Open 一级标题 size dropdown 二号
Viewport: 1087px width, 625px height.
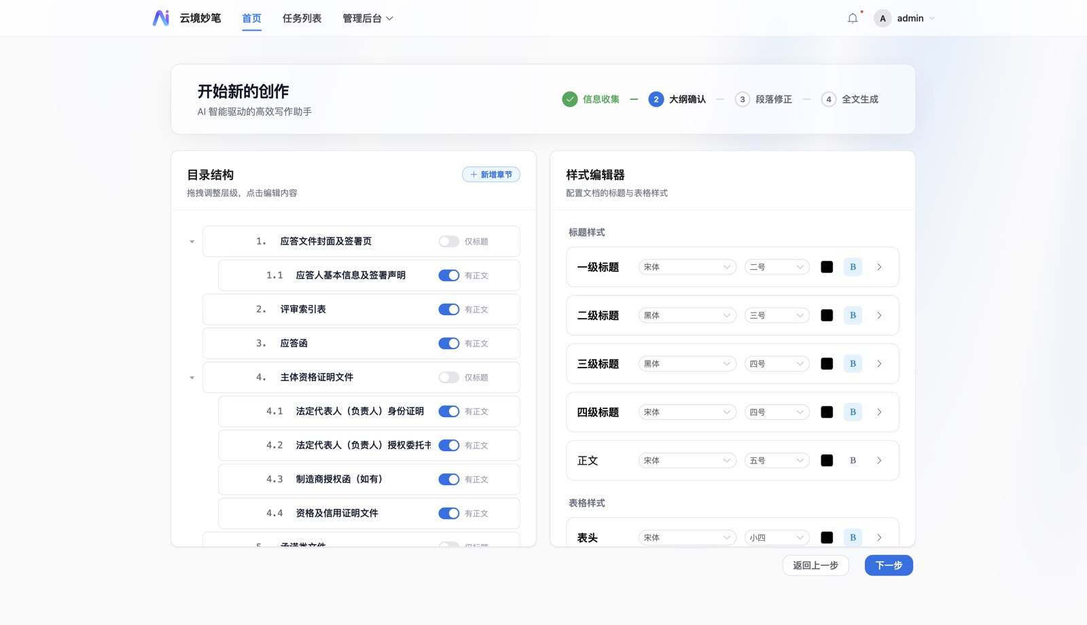777,267
